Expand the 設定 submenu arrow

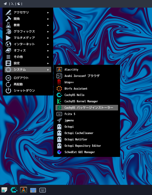click(x=48, y=63)
